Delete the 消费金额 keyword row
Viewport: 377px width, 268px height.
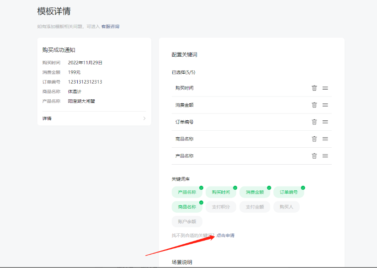point(314,105)
